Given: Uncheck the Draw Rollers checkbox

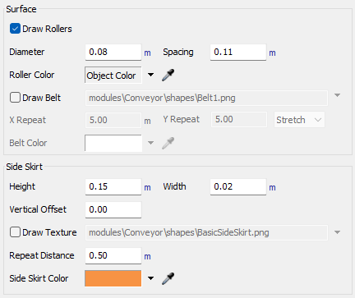Looking at the screenshot, I should [x=15, y=29].
